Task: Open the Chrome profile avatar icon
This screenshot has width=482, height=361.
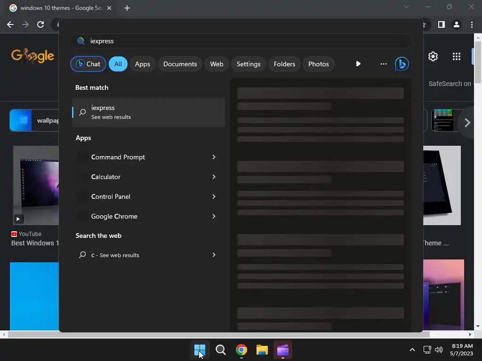Action: click(x=457, y=24)
